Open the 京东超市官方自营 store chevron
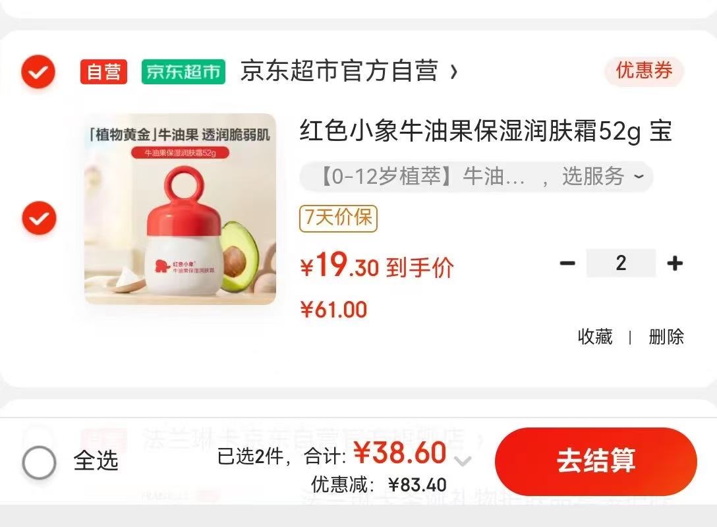This screenshot has width=717, height=527. click(453, 72)
